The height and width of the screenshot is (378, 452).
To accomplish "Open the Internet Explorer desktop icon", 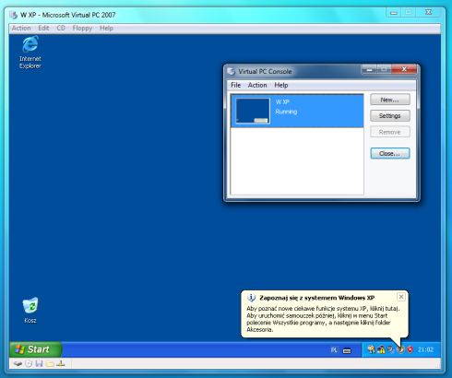I will coord(30,53).
